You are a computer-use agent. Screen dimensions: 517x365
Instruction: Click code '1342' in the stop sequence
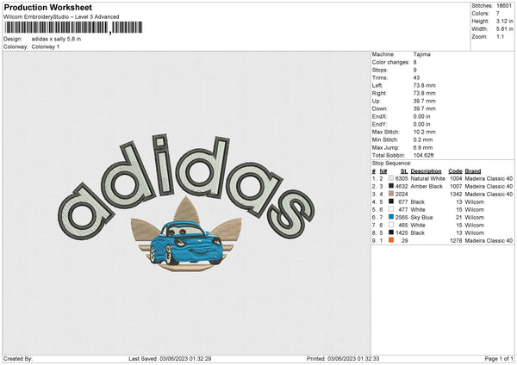pyautogui.click(x=456, y=194)
